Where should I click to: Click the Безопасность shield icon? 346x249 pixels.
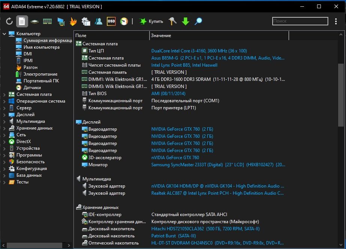(x=12, y=162)
